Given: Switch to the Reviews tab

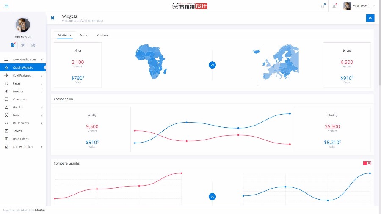Looking at the screenshot, I should point(102,35).
